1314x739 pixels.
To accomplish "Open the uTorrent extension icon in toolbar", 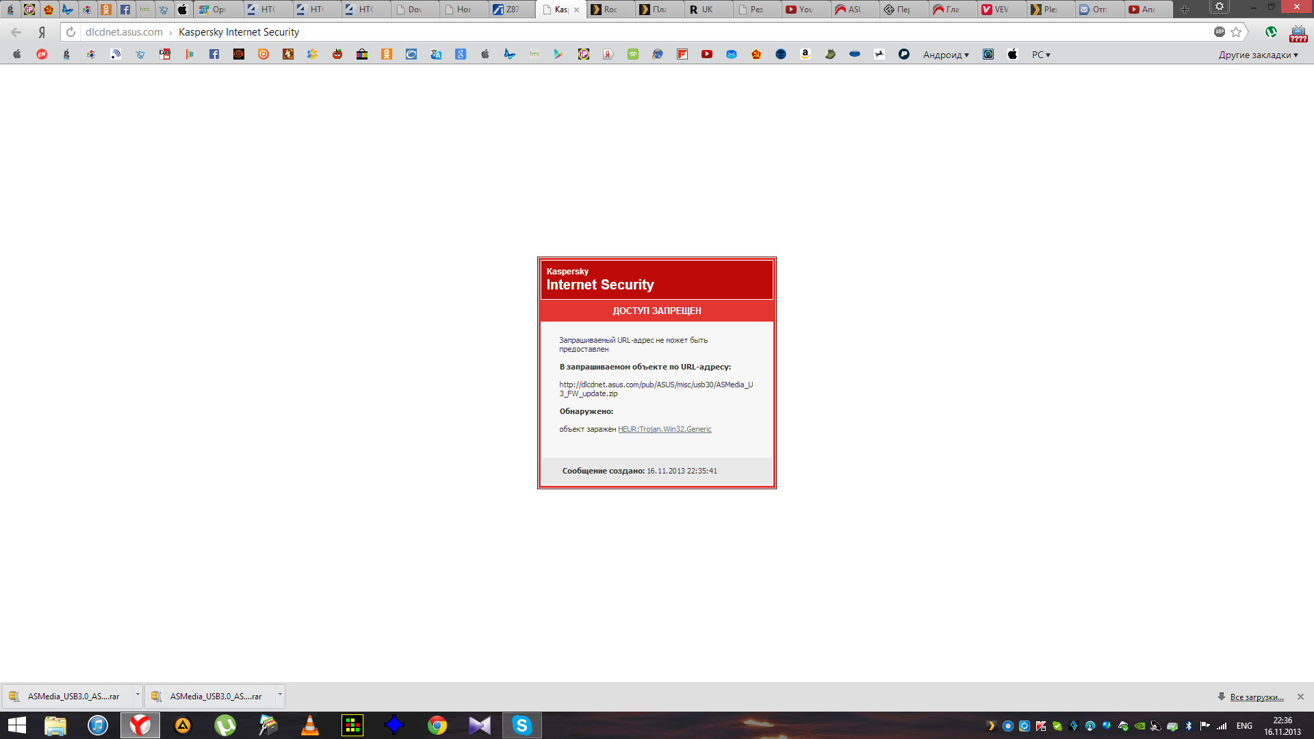I will pyautogui.click(x=1271, y=32).
